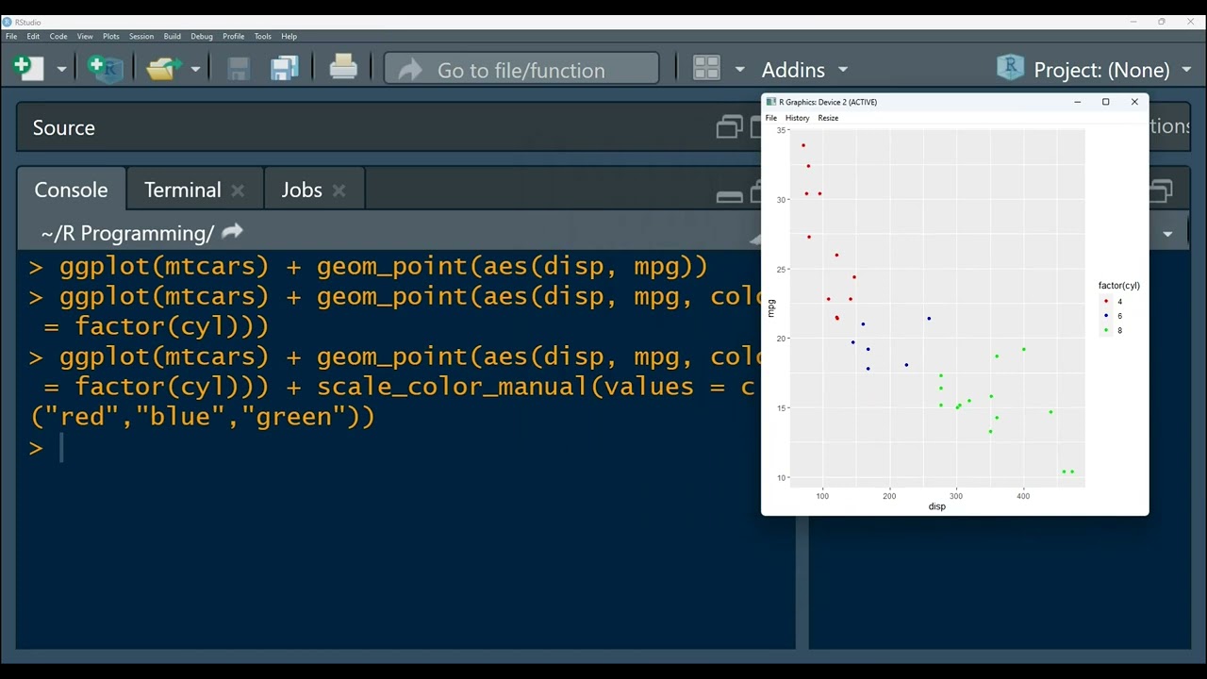Open the Code menu

[x=58, y=37]
